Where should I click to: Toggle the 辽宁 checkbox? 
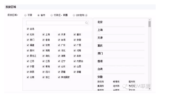click(59, 61)
